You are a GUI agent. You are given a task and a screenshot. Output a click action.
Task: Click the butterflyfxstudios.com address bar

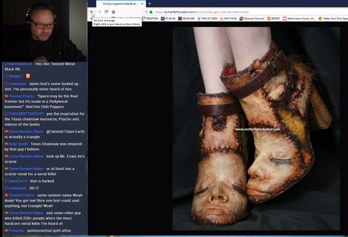[x=245, y=12]
